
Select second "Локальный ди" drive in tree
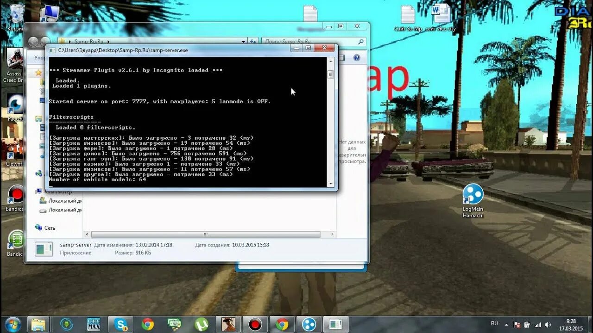[60, 210]
